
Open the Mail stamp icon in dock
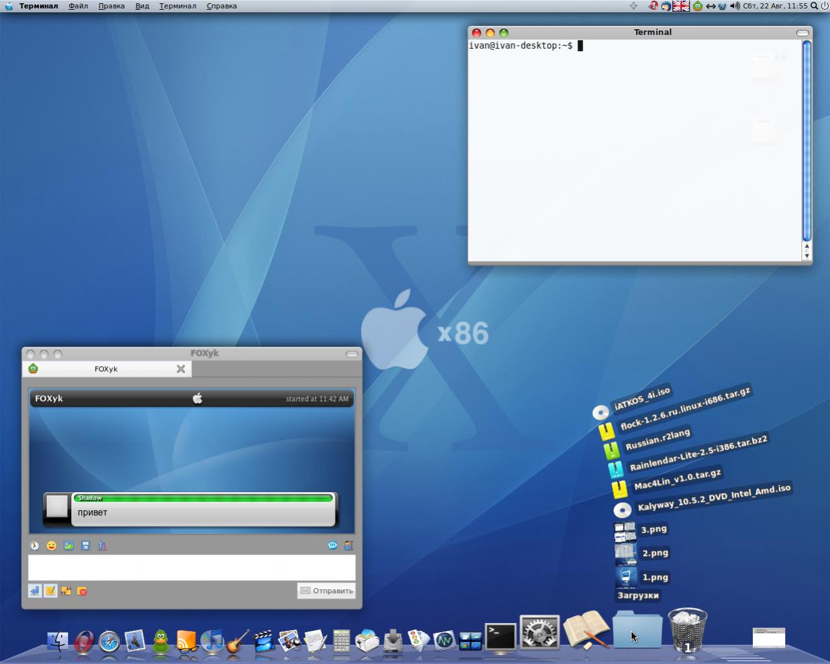point(134,641)
